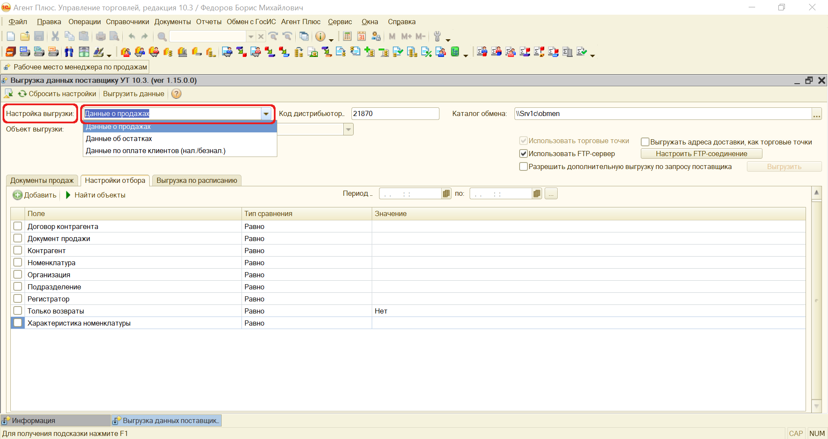The image size is (828, 439).
Task: Click Рабочее место менеджера по продажам panel button
Action: point(75,67)
